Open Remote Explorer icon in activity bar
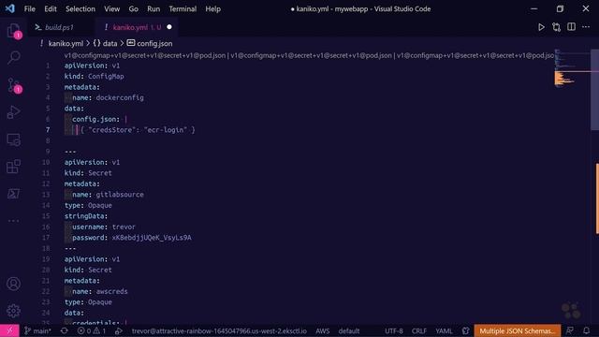The height and width of the screenshot is (337, 599). click(14, 139)
